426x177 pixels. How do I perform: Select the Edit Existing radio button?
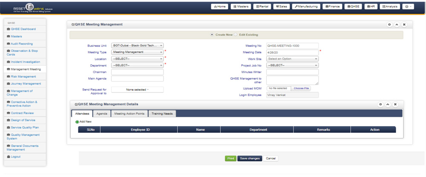236,34
